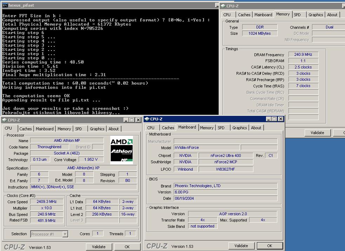Open the About tab in the Memory window
This screenshot has width=345, height=251.
point(332,15)
